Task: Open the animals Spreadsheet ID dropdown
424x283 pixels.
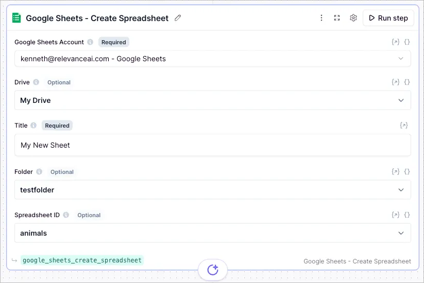Action: pyautogui.click(x=213, y=233)
